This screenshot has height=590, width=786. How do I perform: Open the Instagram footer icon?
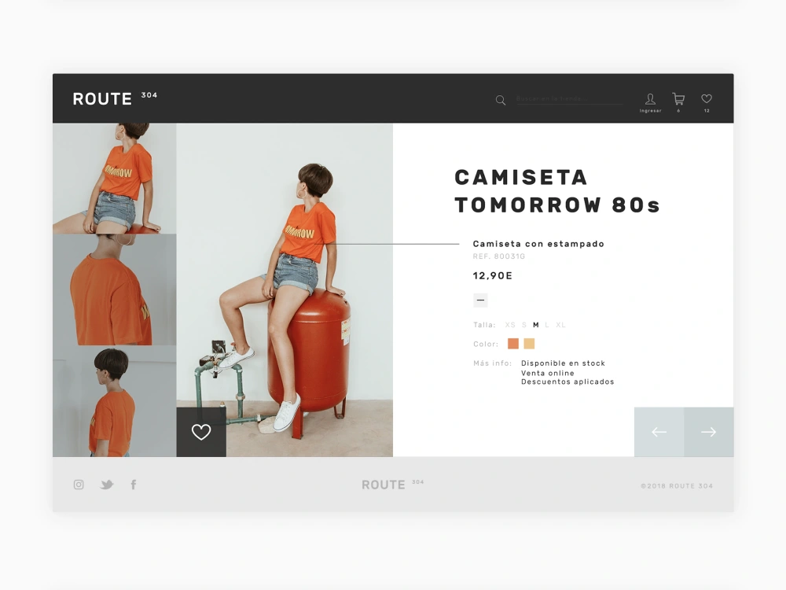(79, 485)
